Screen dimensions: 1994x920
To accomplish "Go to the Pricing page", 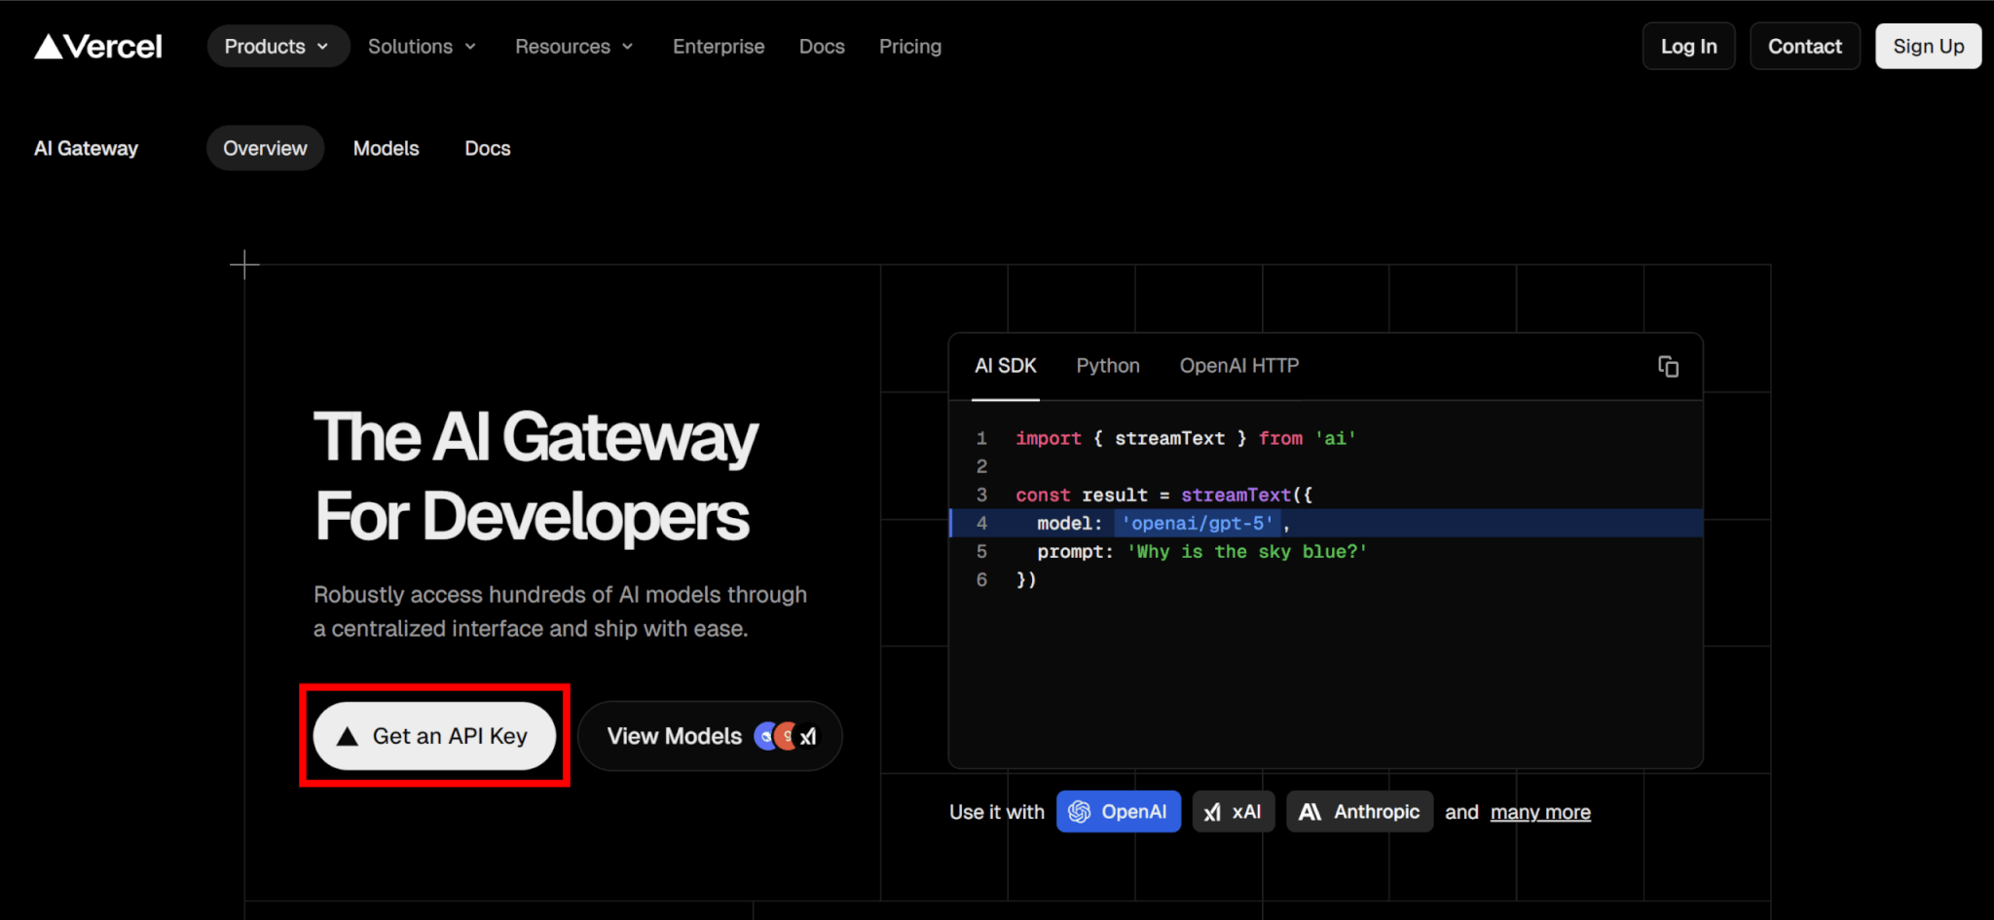I will 909,47.
